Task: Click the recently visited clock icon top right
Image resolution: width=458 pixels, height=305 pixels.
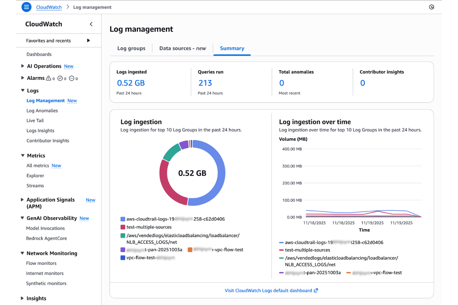Action: (x=432, y=6)
